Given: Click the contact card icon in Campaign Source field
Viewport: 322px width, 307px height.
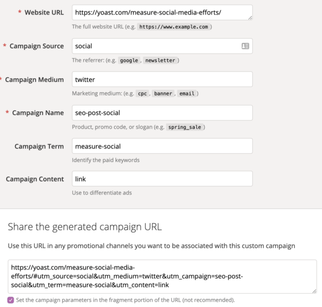Looking at the screenshot, I should (245, 46).
